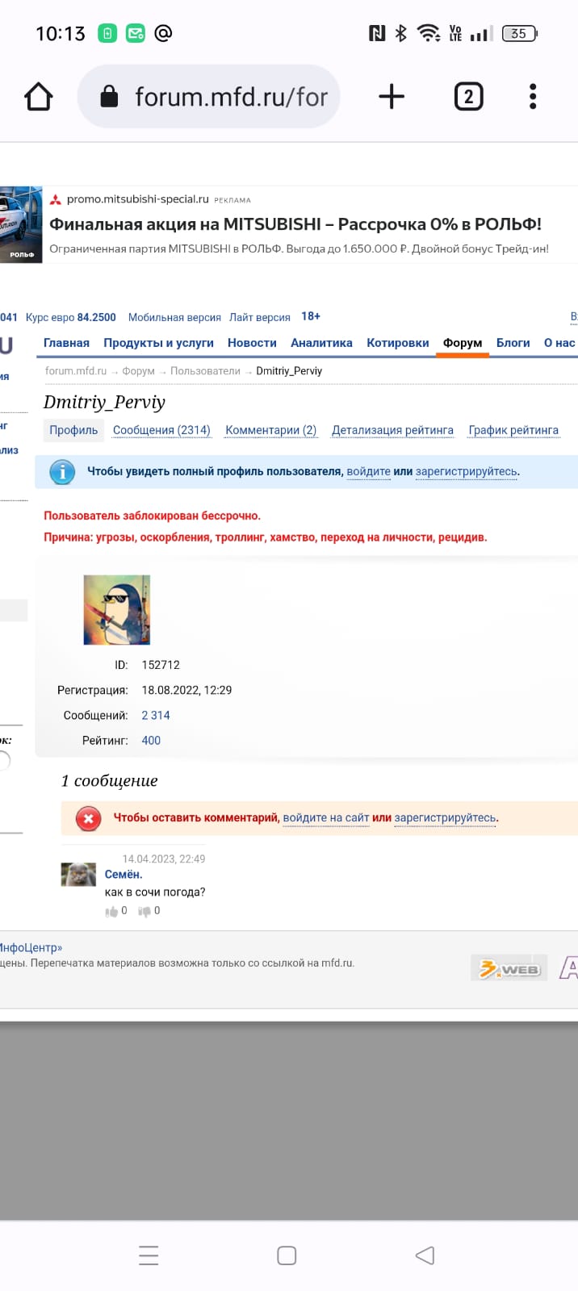Viewport: 578px width, 1291px height.
Task: Open the Android recent apps menu button
Action: coord(149,1255)
